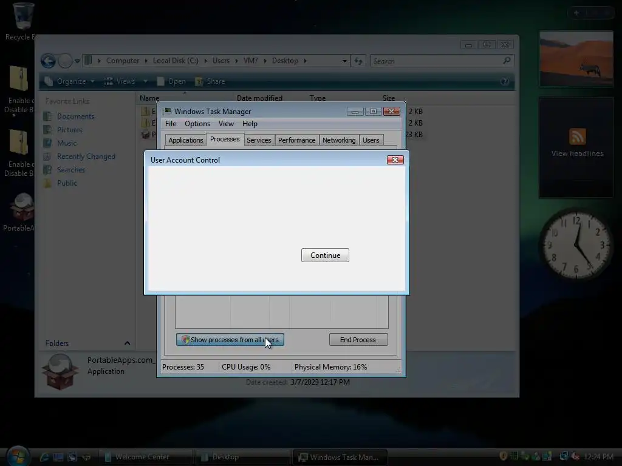Image resolution: width=622 pixels, height=466 pixels.
Task: Click the 12:24 PM taskbar clock
Action: [x=598, y=457]
